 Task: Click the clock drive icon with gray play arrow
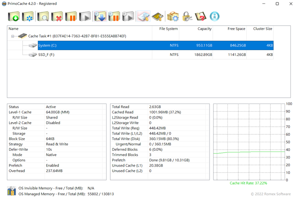[128, 16]
